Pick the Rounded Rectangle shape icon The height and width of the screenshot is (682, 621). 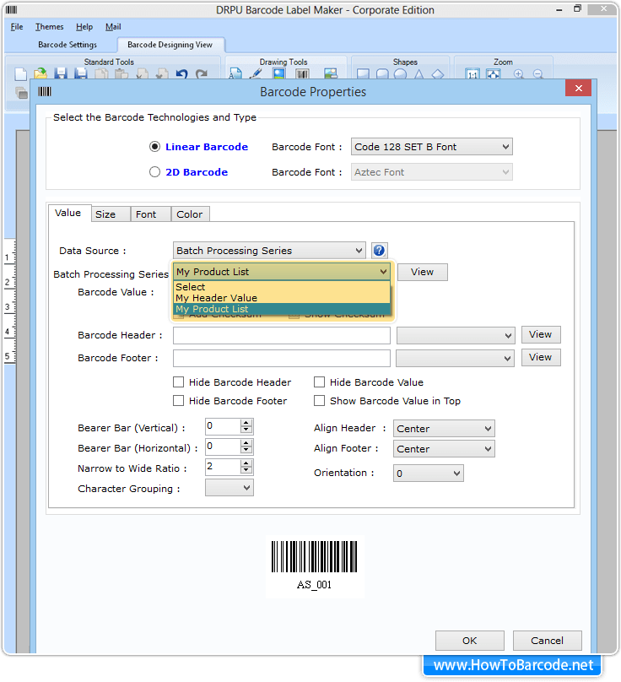[382, 74]
